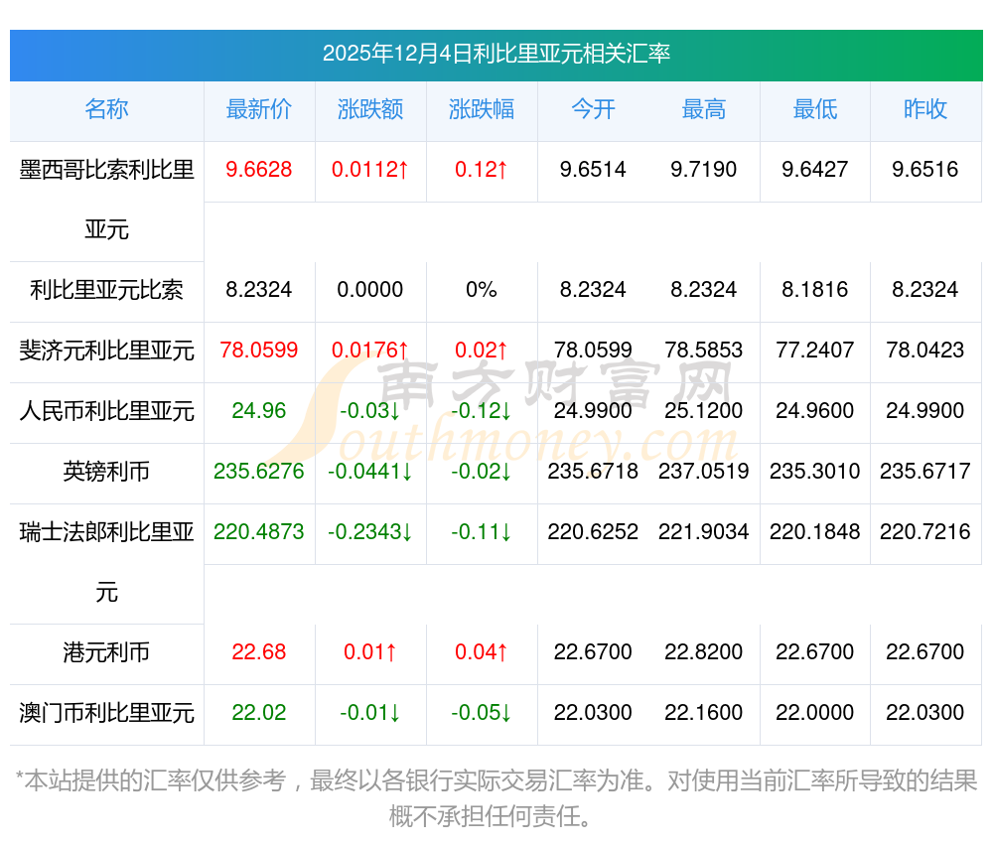This screenshot has height=847, width=993.
Task: Click the 今开 column header
Action: [593, 109]
